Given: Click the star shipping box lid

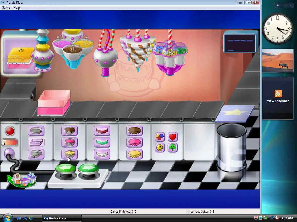Looking at the screenshot, I should click(x=235, y=114).
